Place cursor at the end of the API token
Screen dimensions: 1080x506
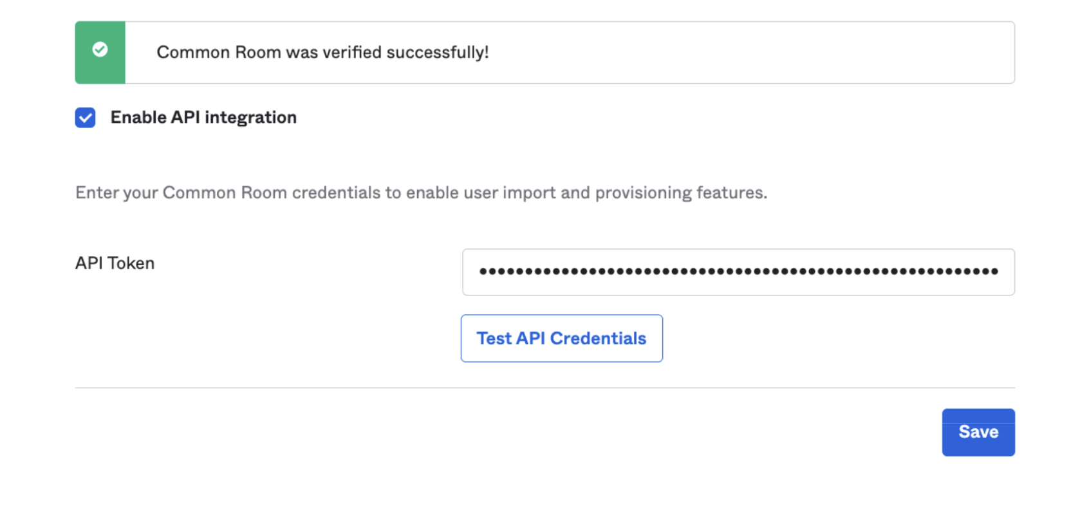1003,272
